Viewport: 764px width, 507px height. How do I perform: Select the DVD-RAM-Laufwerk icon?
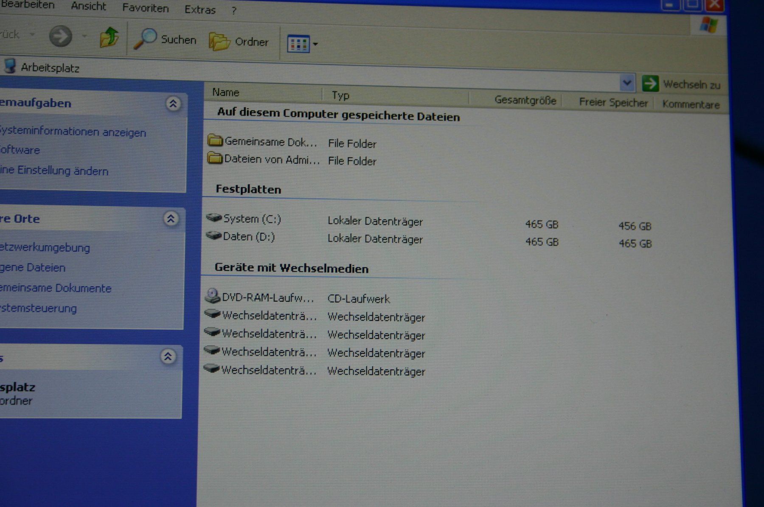(212, 296)
